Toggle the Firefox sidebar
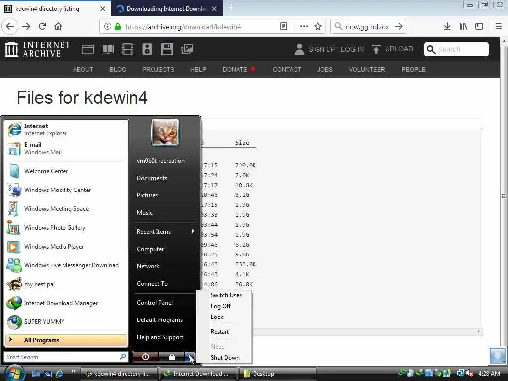 click(479, 27)
